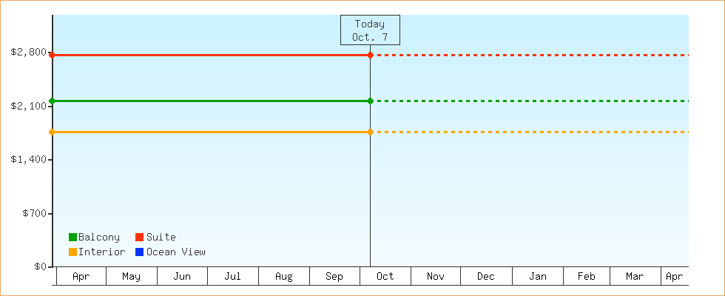Click the blue Ocean View legend swatch
Viewport: 725px width, 296px height.
[x=139, y=252]
